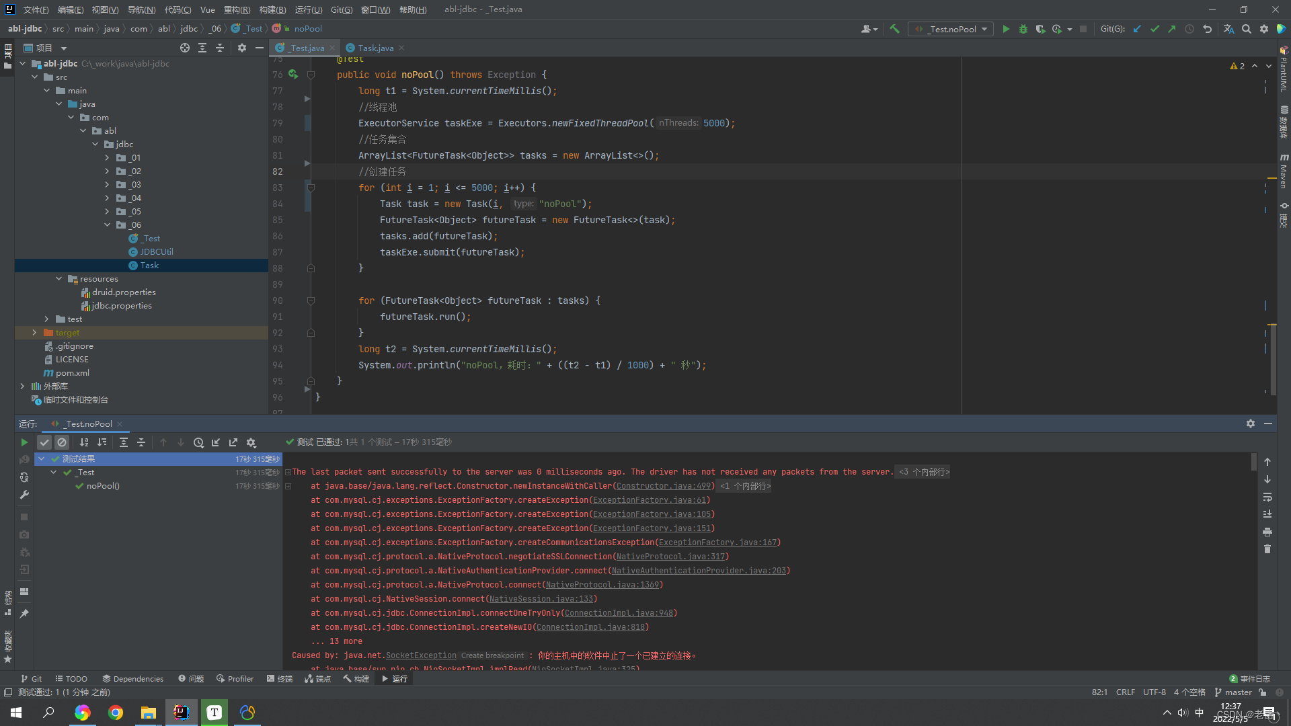Expand the _01 package folder
The image size is (1291, 726).
pyautogui.click(x=107, y=157)
